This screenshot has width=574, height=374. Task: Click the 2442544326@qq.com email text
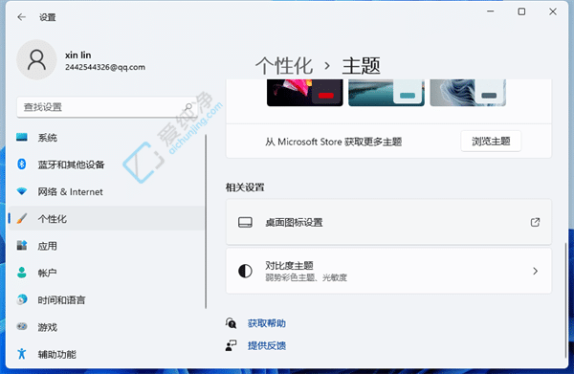click(x=105, y=67)
